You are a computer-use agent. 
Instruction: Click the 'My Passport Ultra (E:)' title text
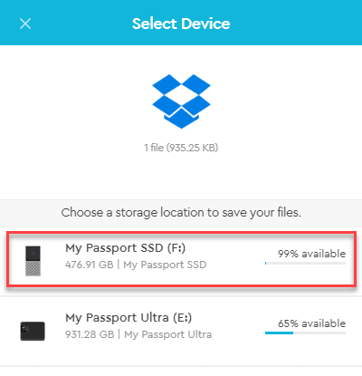click(129, 318)
